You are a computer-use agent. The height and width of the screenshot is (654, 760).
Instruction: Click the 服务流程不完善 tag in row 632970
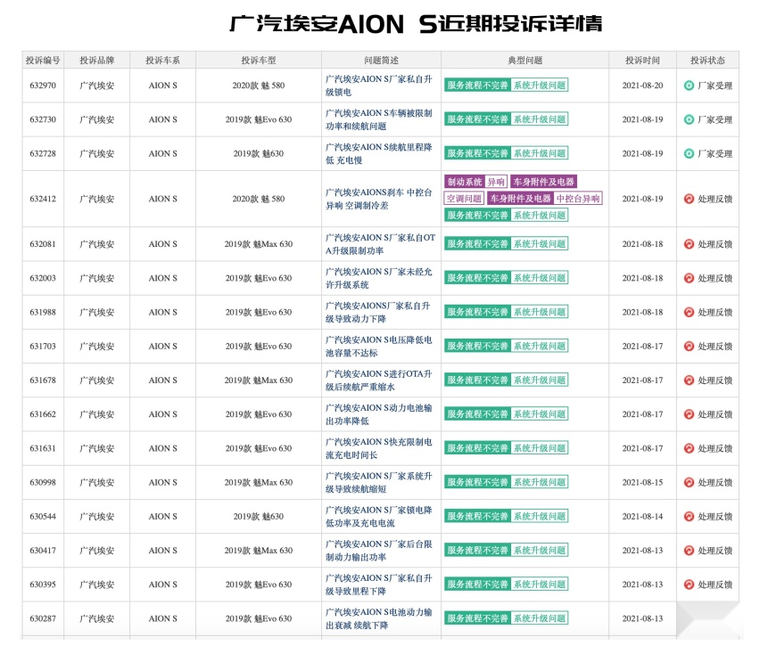[477, 86]
